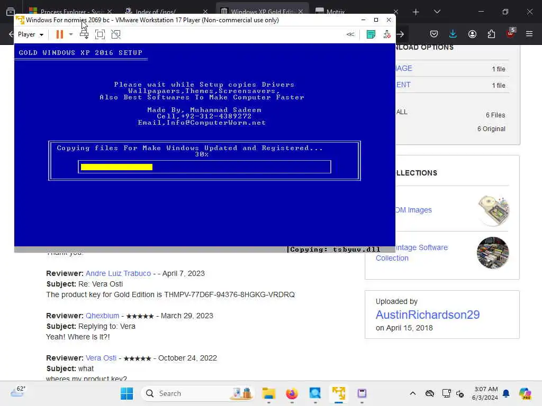Viewport: 542px width, 406px height.
Task: Switch to the Index of /isos/ browser tab
Action: point(156,12)
